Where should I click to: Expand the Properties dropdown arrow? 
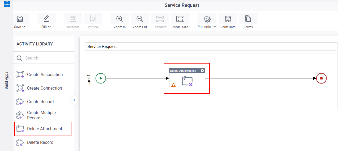[x=215, y=27]
